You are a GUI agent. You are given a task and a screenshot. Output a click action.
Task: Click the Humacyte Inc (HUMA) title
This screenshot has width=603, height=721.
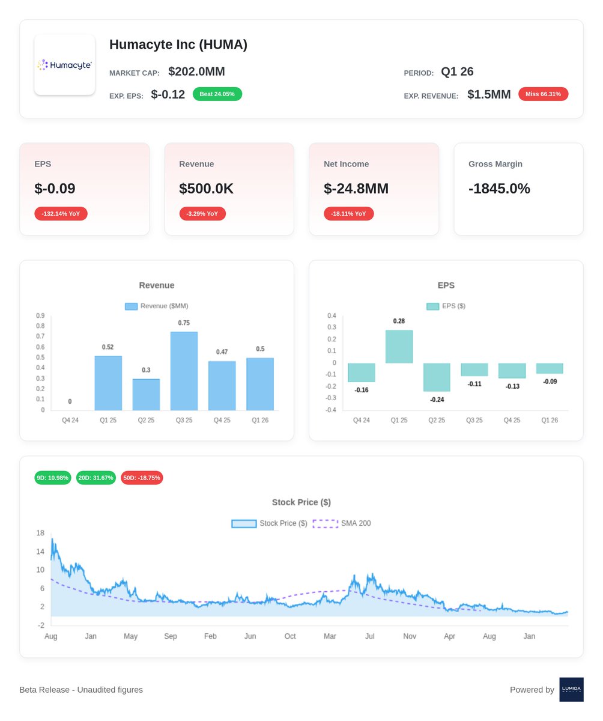pos(178,44)
